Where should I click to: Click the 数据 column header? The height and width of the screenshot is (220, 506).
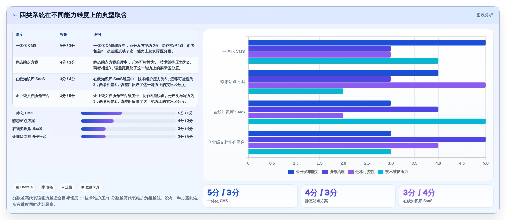click(x=64, y=34)
